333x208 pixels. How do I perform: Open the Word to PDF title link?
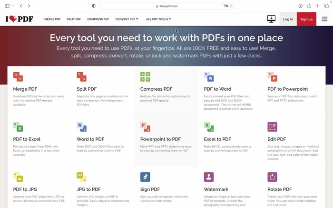pos(90,139)
